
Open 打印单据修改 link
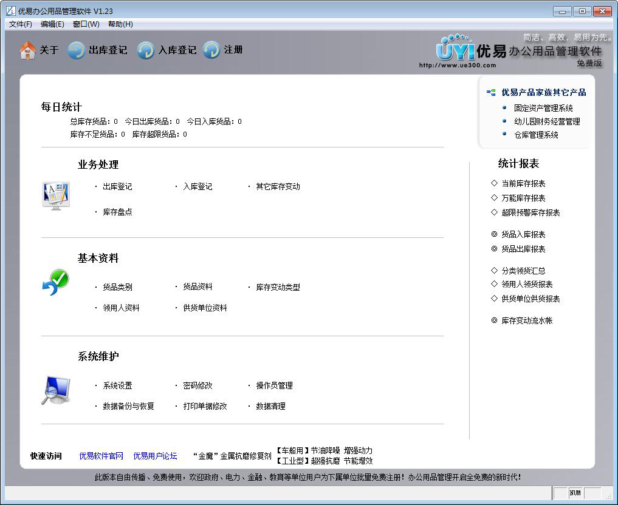coord(205,406)
